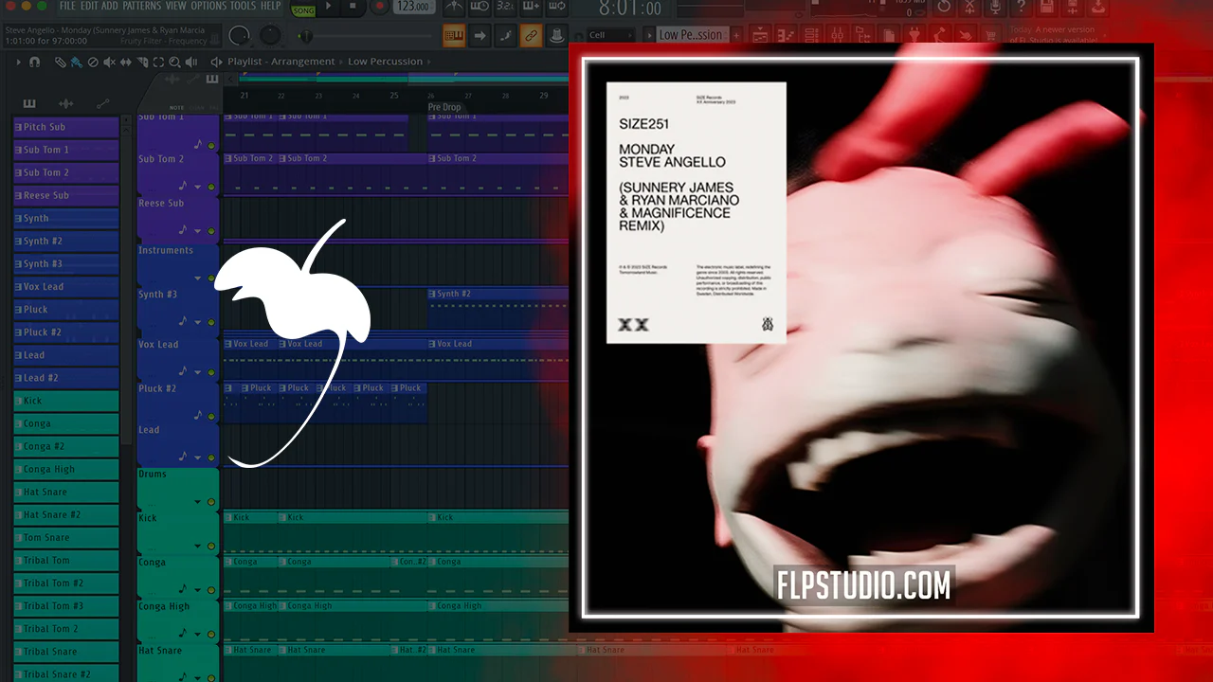Select the Slice tool
The image size is (1213, 682).
pyautogui.click(x=141, y=62)
